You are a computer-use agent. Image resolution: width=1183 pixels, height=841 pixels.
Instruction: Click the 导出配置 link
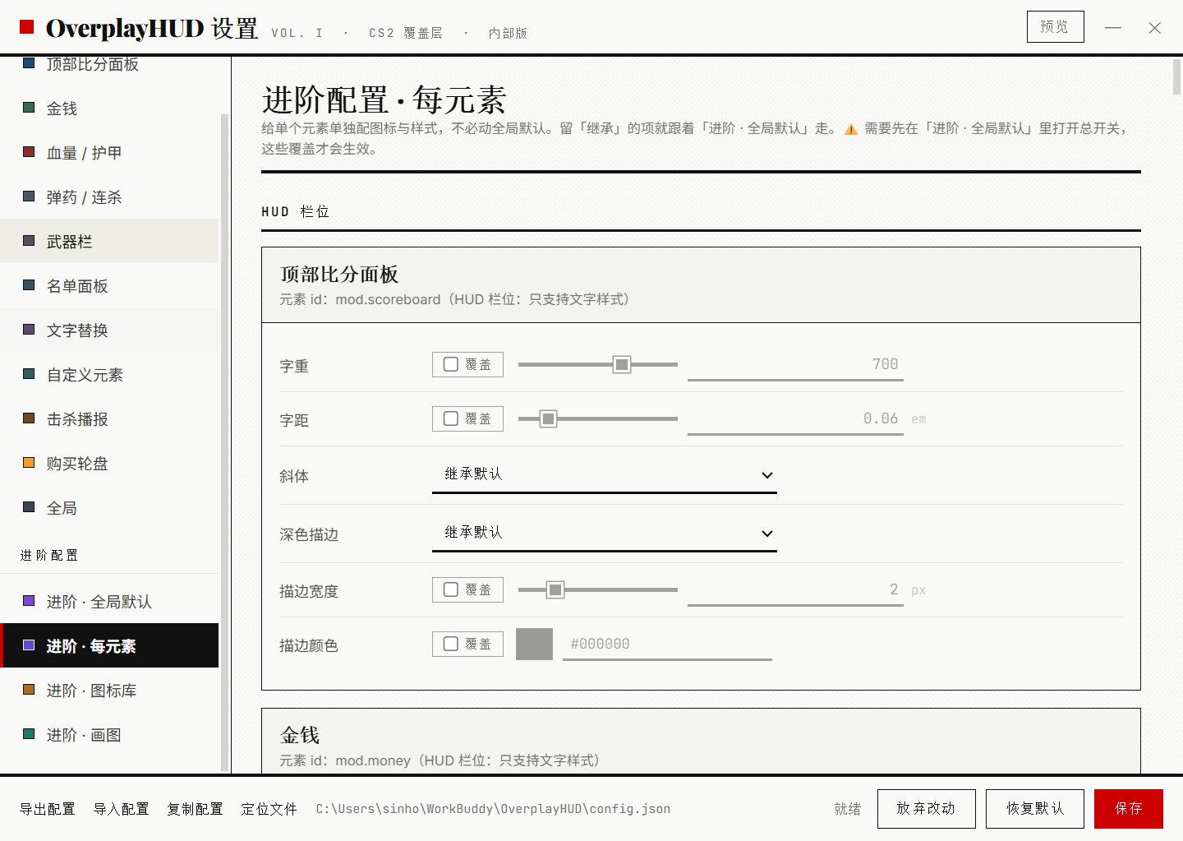click(48, 809)
